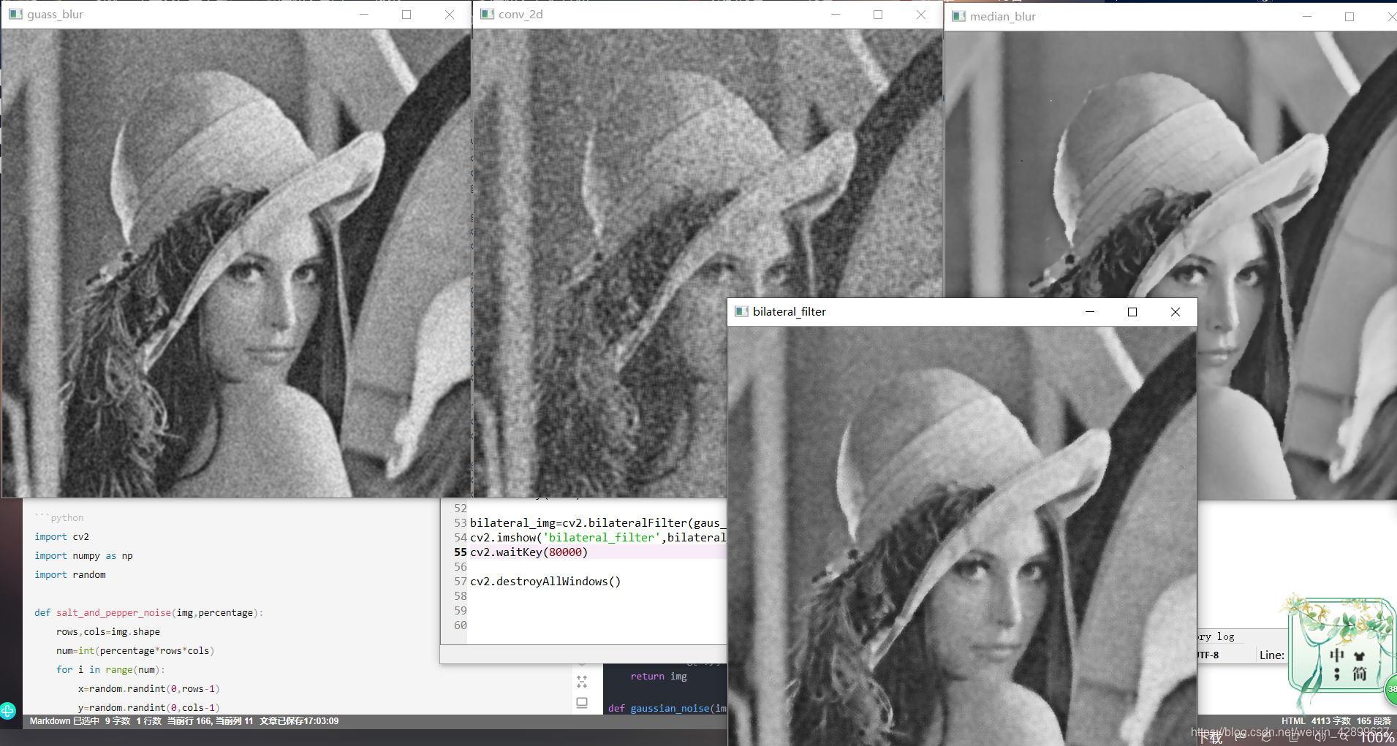Click the 'import random' code line
This screenshot has height=746, width=1397.
pyautogui.click(x=69, y=574)
